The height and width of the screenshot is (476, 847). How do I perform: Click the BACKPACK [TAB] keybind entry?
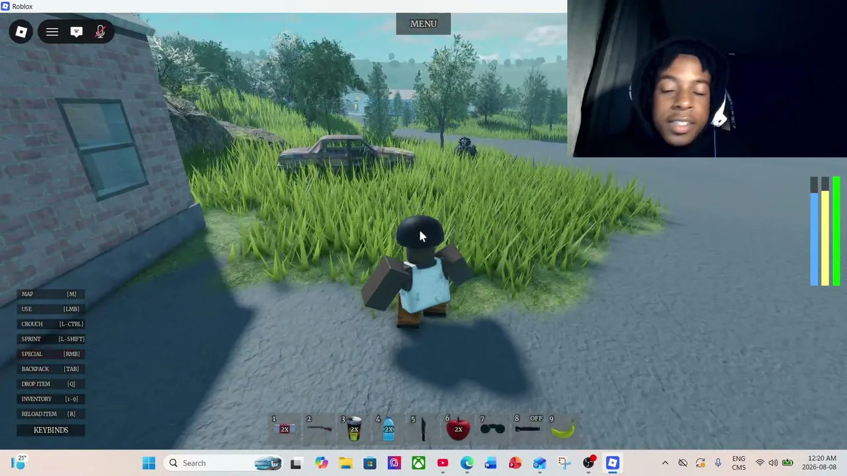coord(51,369)
